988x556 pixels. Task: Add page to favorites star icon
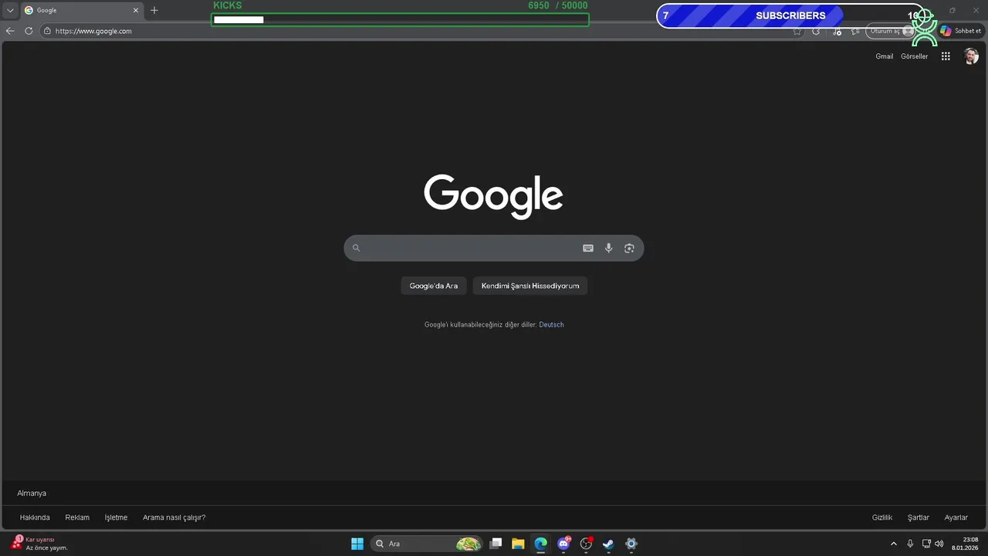point(797,31)
